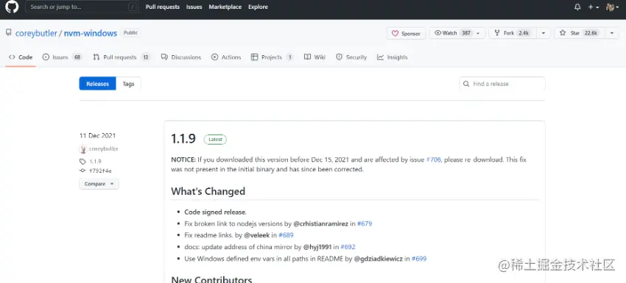This screenshot has width=626, height=283.
Task: Star the repository
Action: [580, 33]
